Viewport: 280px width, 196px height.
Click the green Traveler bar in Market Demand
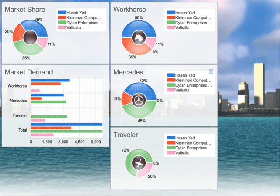(49, 116)
